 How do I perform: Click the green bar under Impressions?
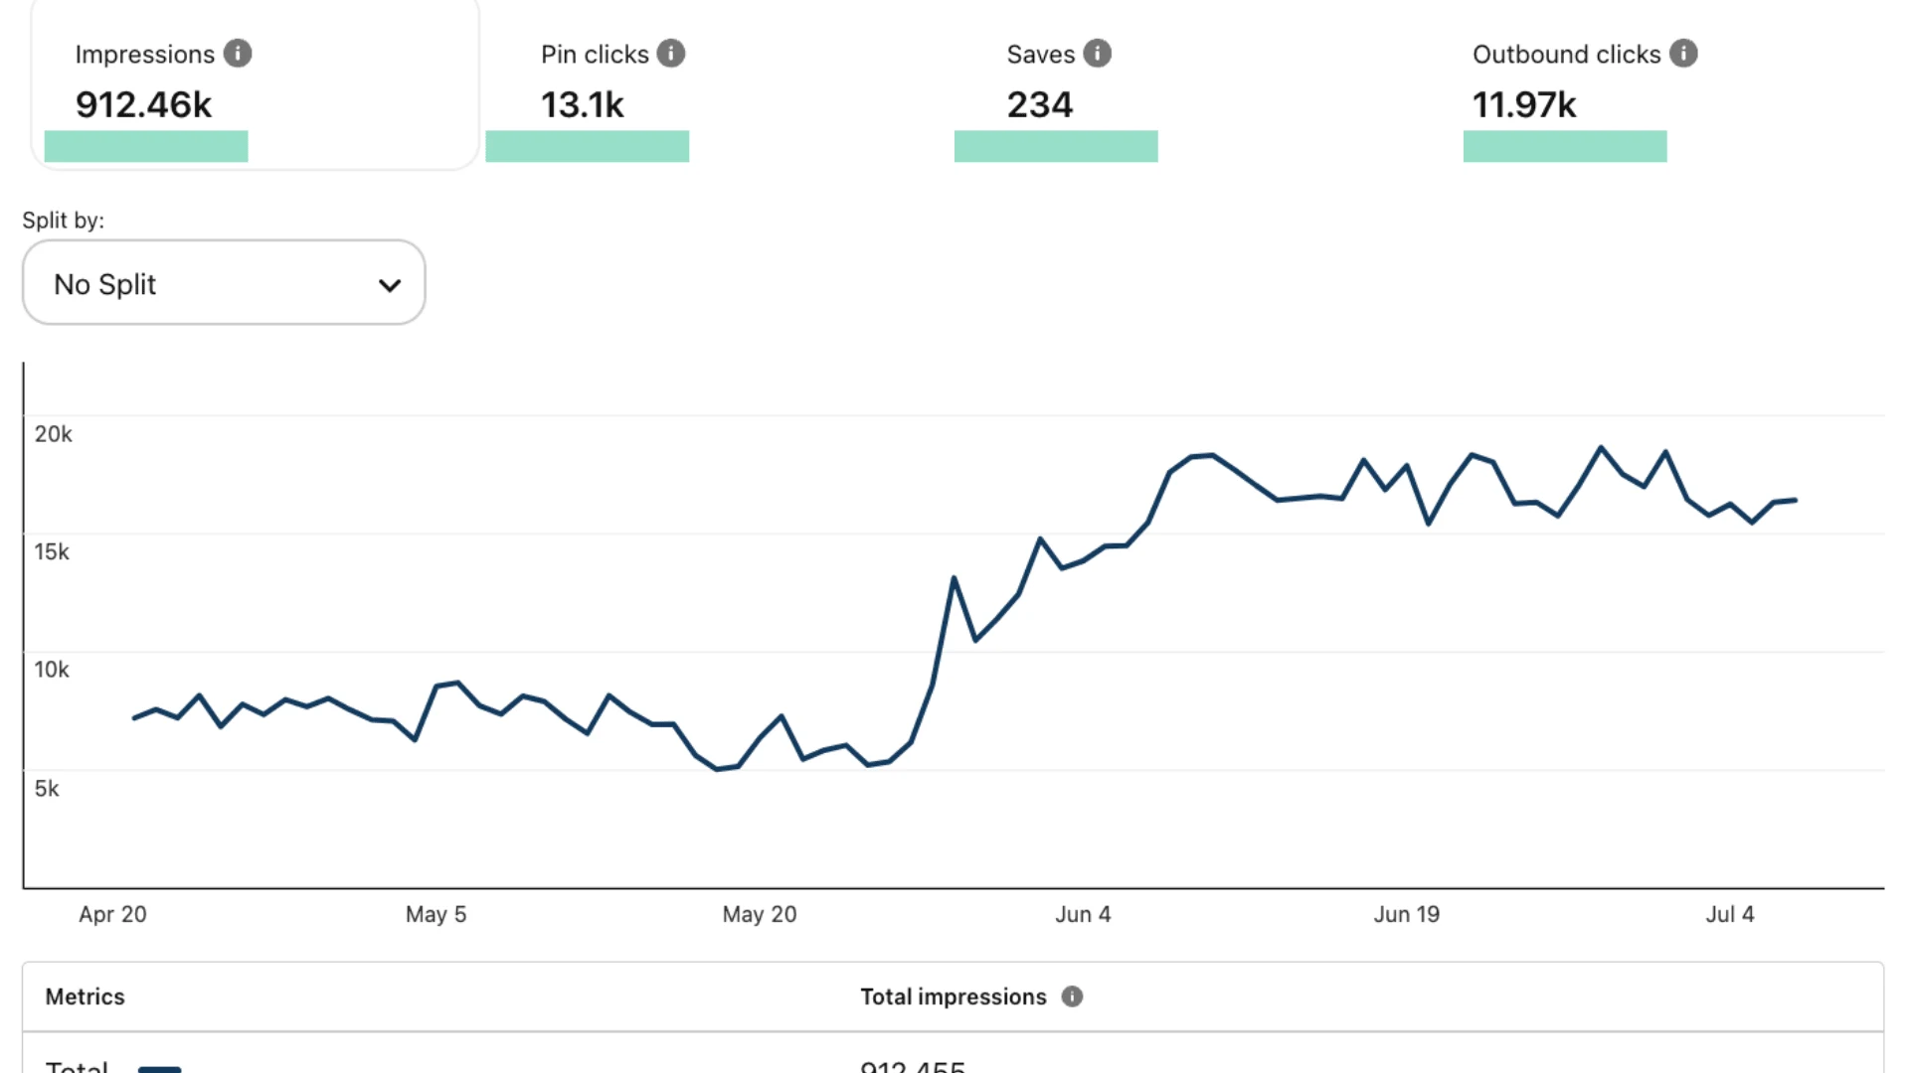coord(146,146)
